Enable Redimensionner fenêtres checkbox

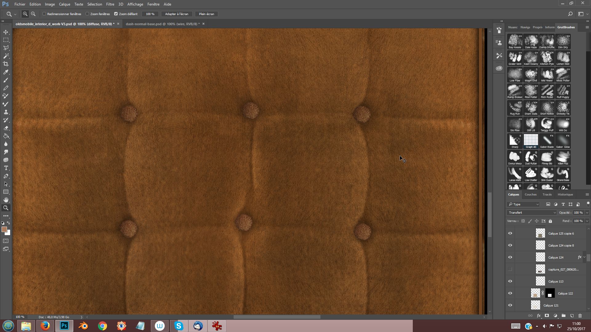tap(44, 14)
